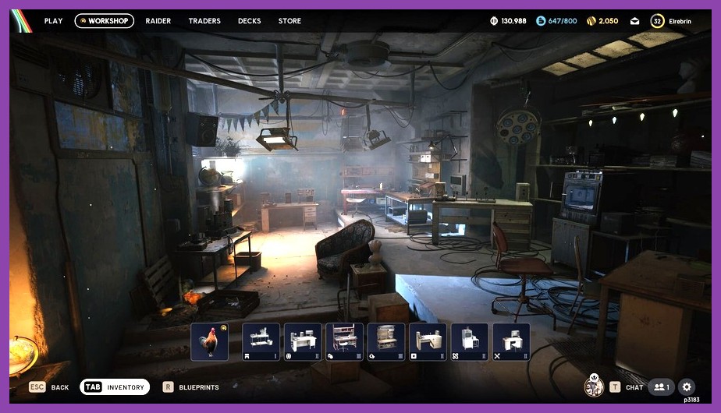This screenshot has width=721, height=413.
Task: Click the player avatar emblem near Chat
Action: click(x=594, y=386)
